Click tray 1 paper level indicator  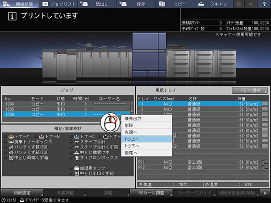point(265,104)
